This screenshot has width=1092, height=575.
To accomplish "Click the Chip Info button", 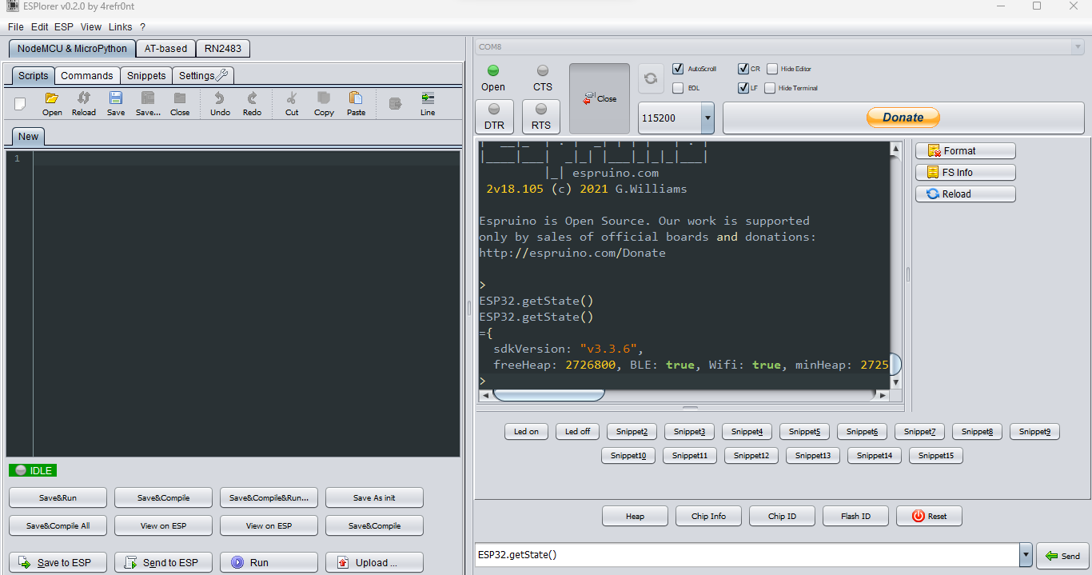I will pos(708,516).
